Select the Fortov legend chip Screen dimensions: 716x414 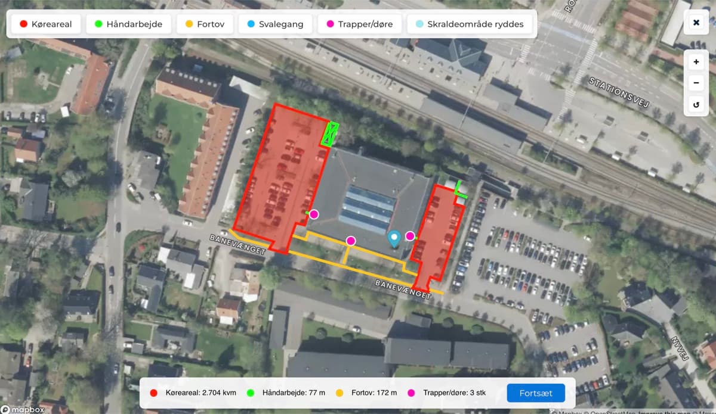coord(205,24)
